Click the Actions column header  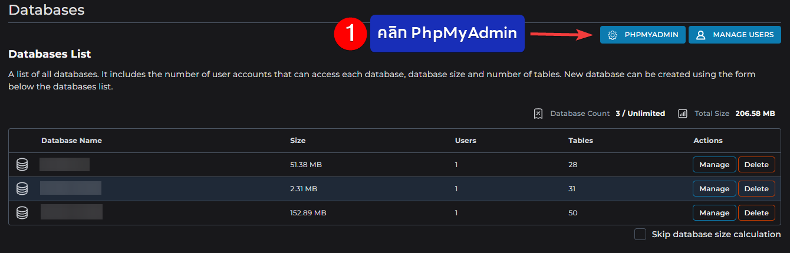point(708,141)
